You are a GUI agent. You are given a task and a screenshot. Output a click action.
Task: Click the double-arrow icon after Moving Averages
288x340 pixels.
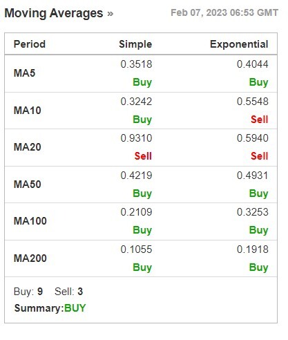point(111,14)
